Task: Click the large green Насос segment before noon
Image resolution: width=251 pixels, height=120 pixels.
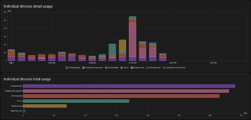Action: tap(112, 50)
